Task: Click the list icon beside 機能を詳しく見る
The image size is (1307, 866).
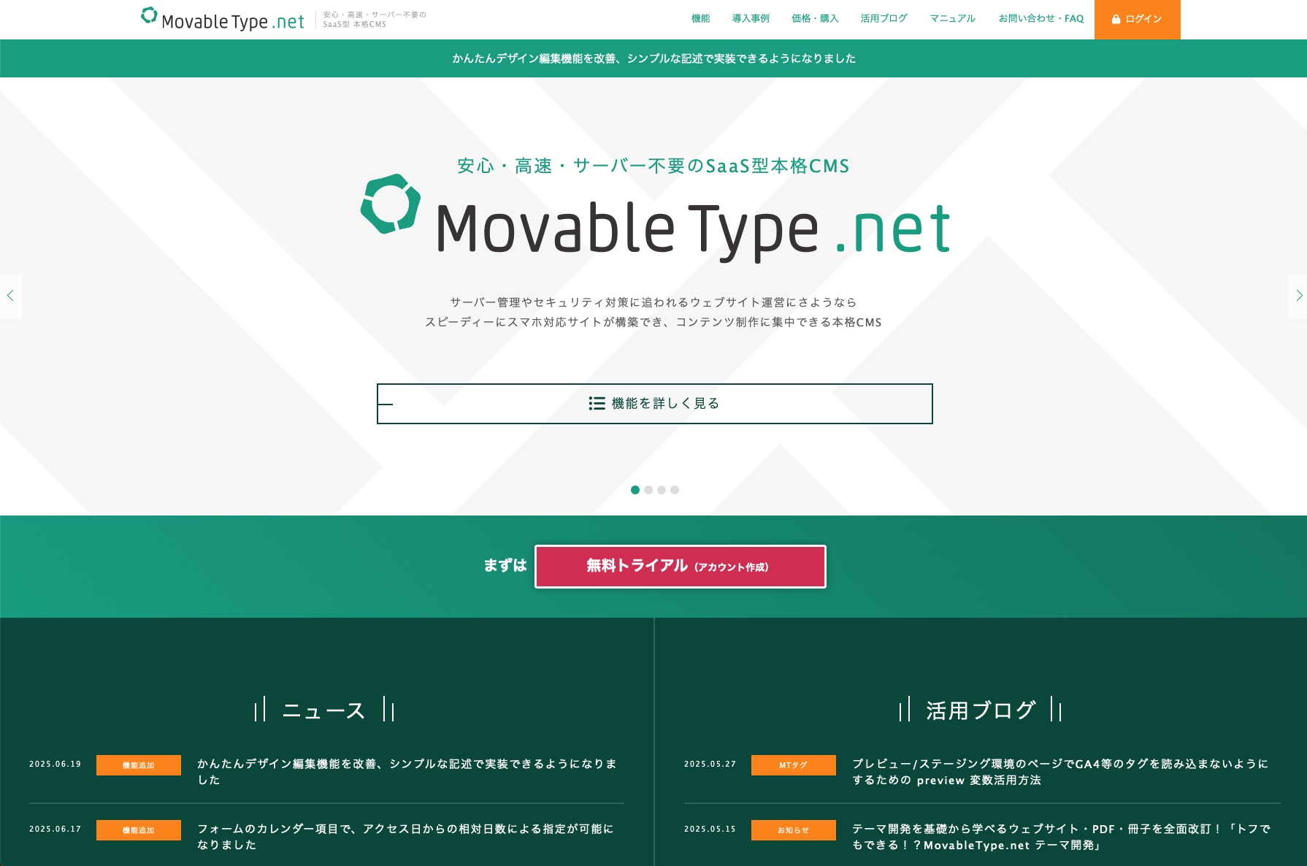Action: pos(597,403)
